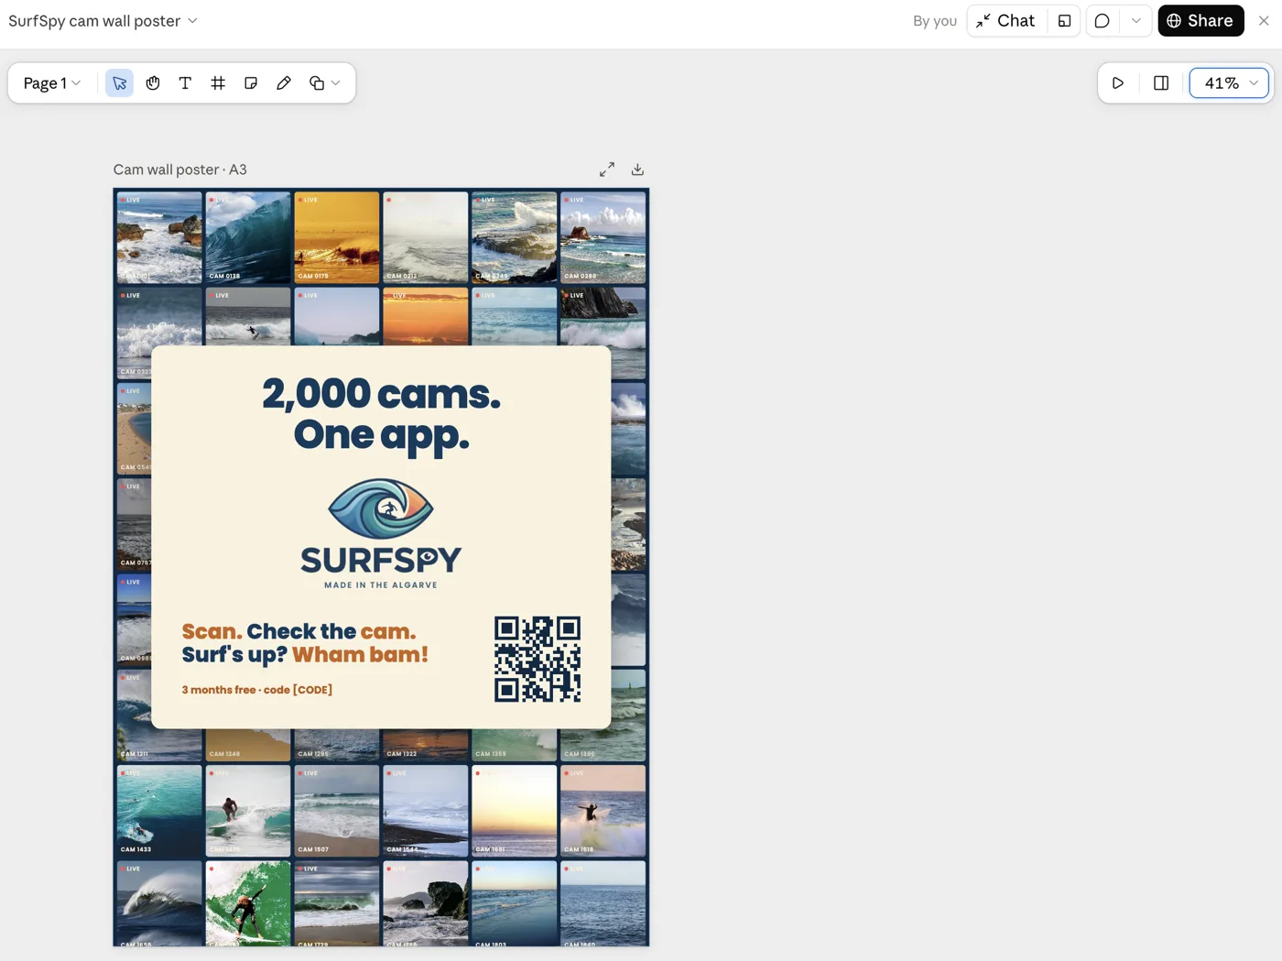Start presentation with play button
Screen dimensions: 1282x961
tap(1118, 83)
